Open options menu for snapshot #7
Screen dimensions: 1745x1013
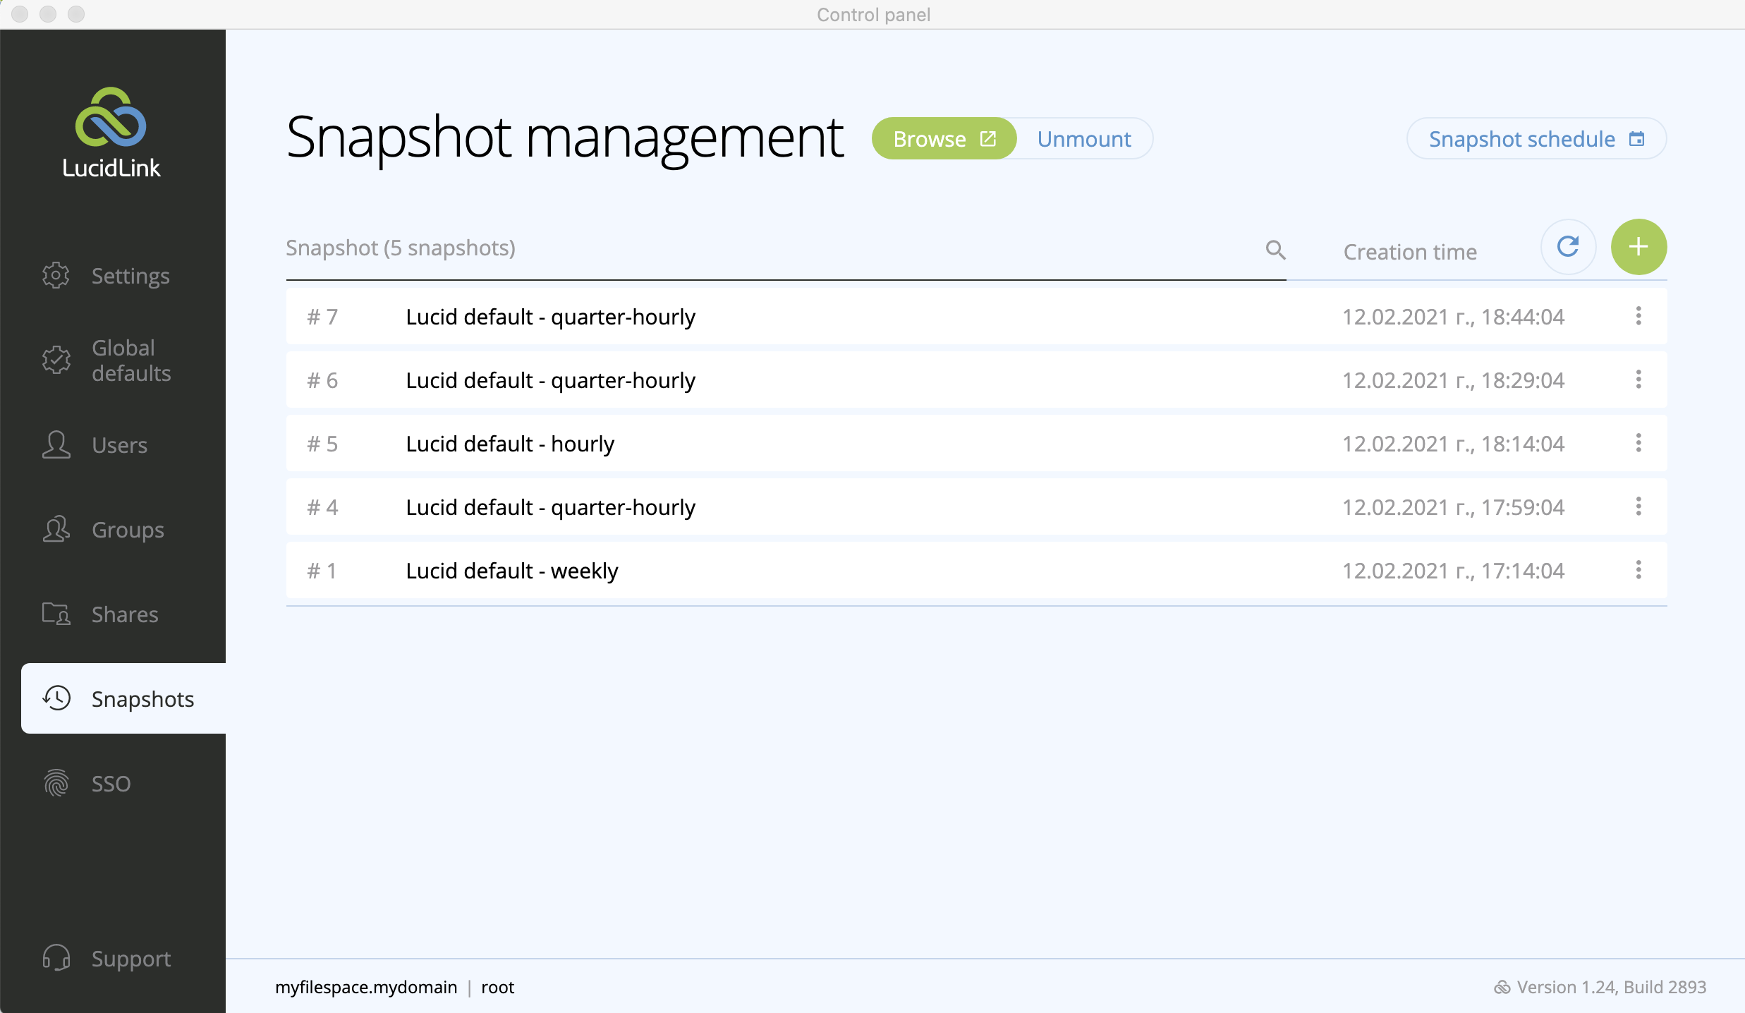[1638, 316]
